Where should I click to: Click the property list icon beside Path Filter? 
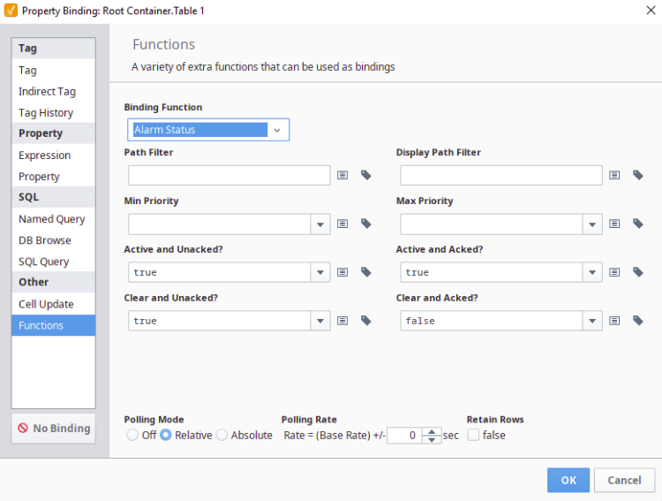pos(342,176)
